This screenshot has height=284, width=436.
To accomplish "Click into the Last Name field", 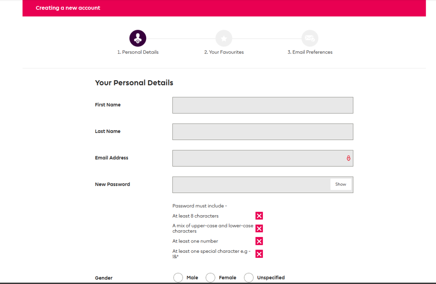I will [x=262, y=132].
